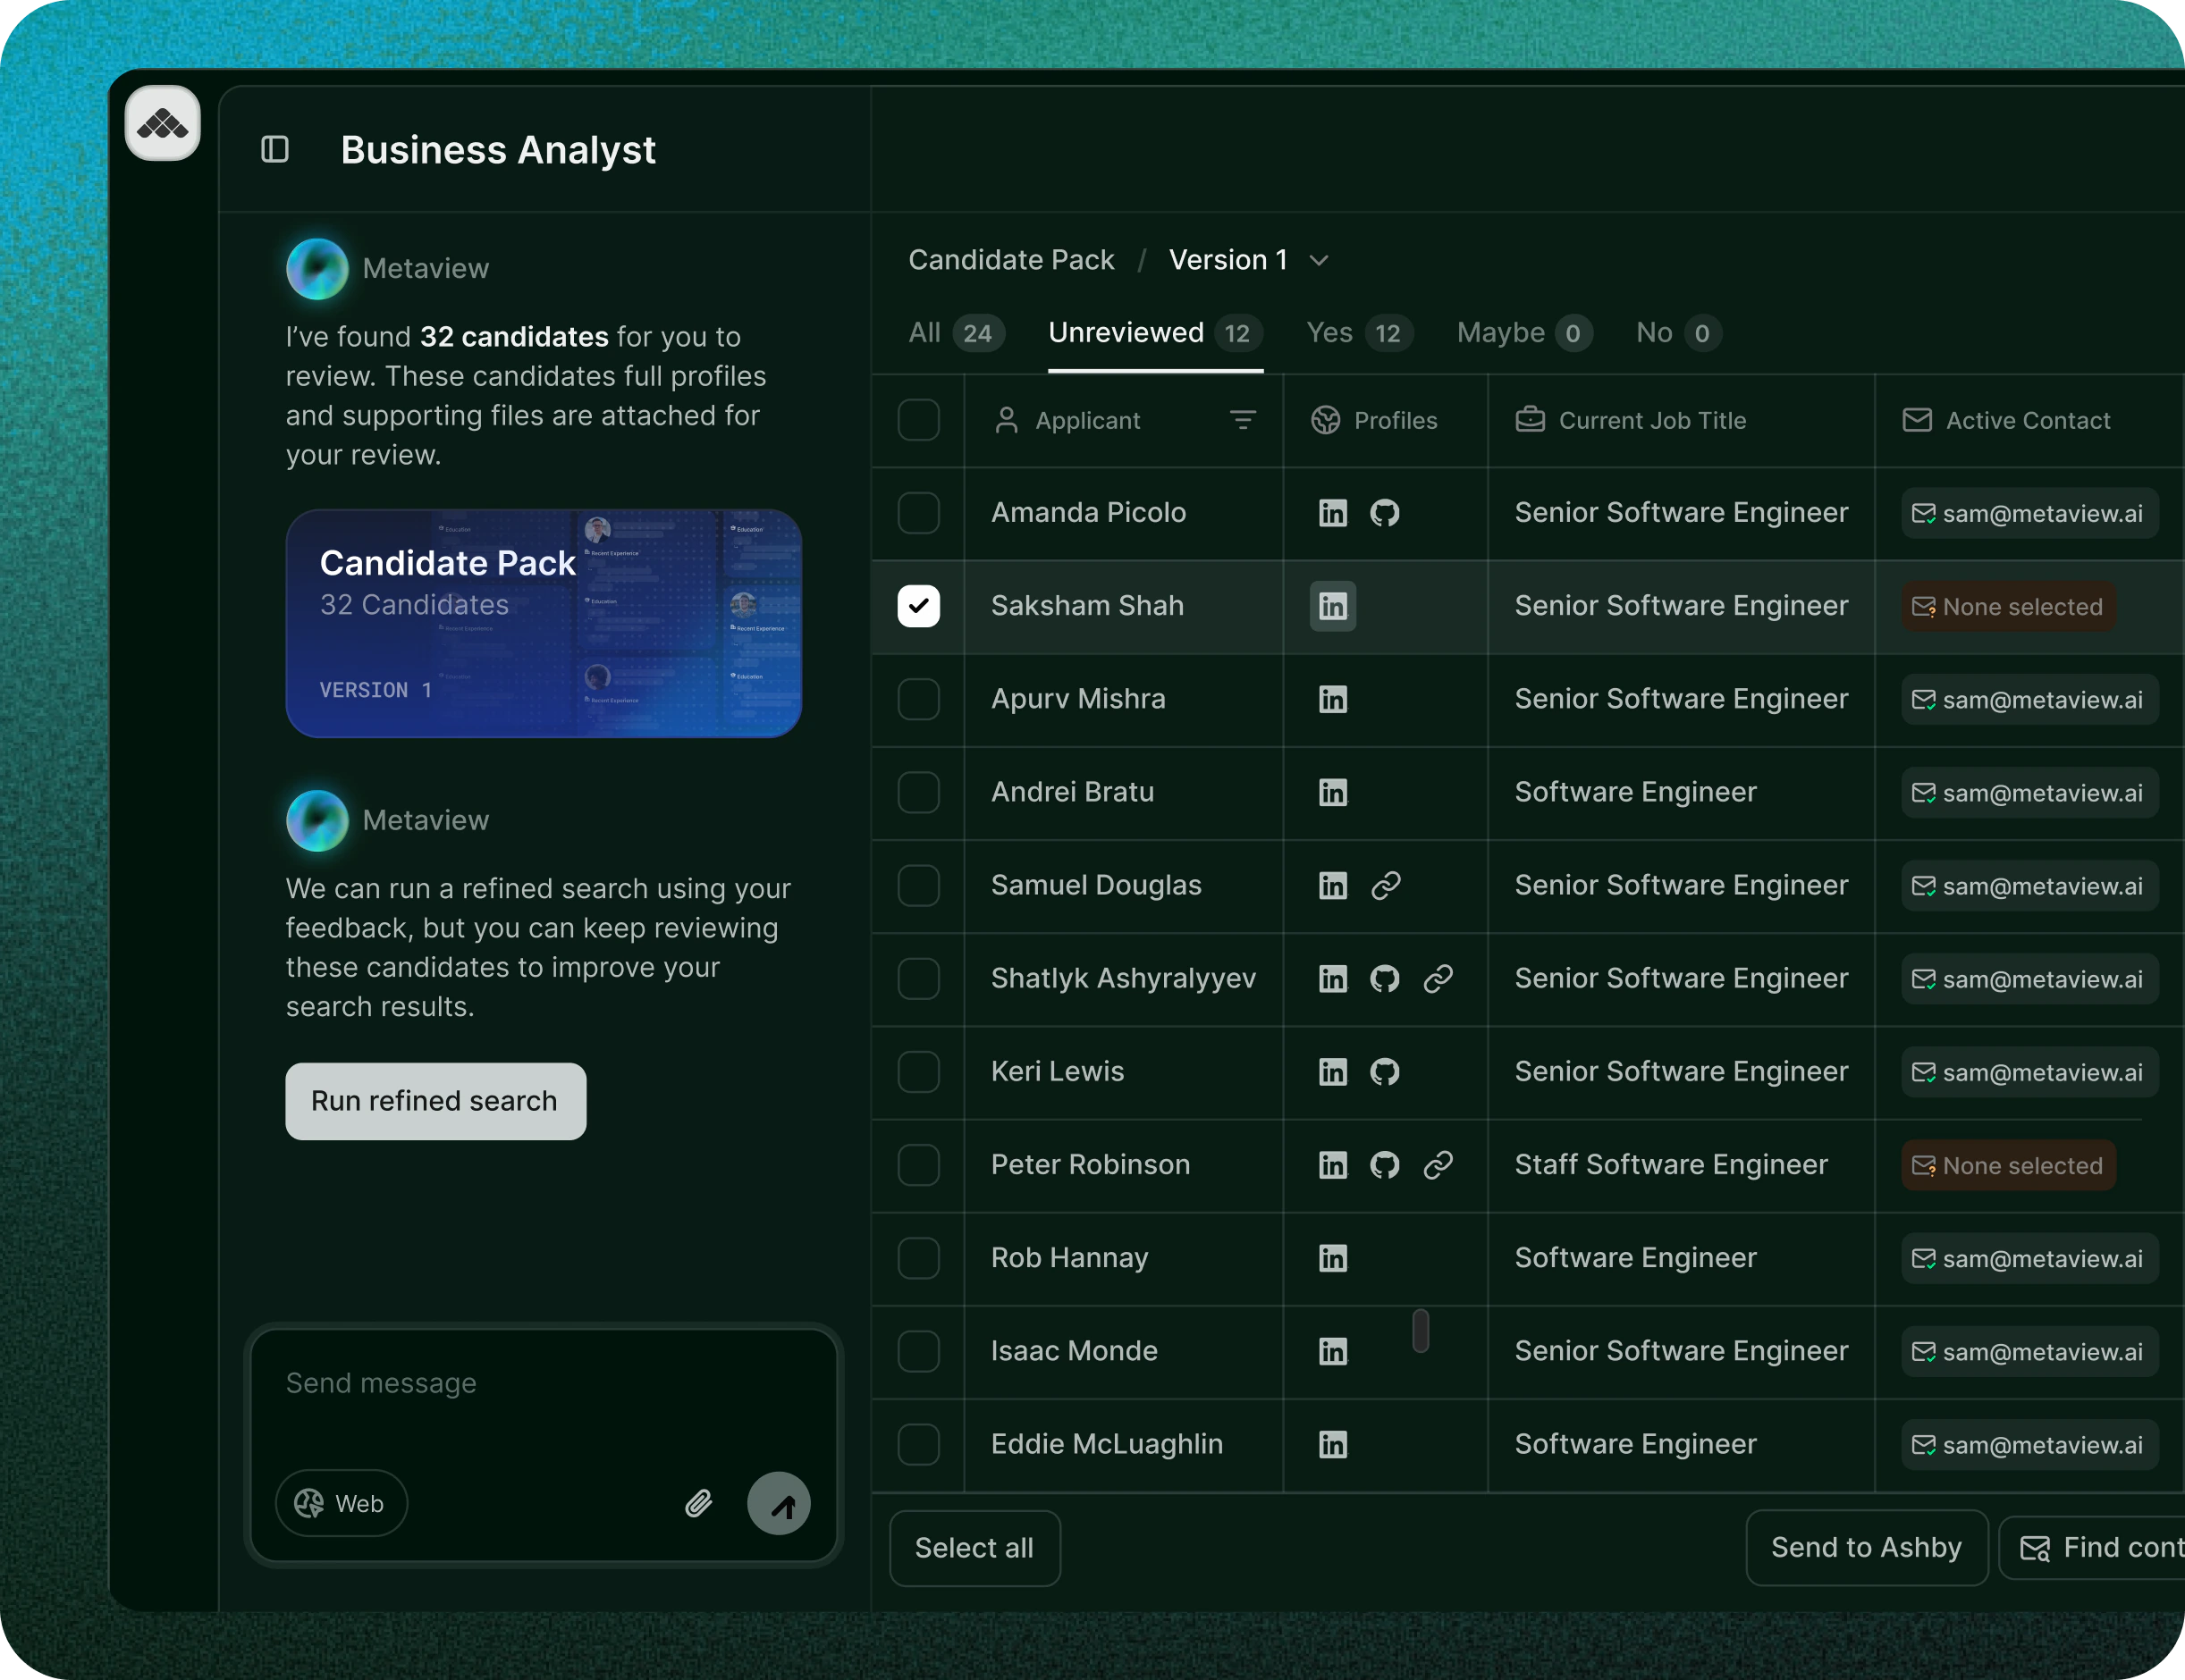Open Peter Robinson's None selected contact
Screen dimensions: 2185x1680
click(2008, 1165)
